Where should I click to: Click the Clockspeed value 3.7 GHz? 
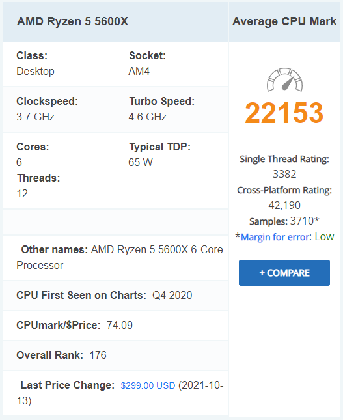[35, 117]
